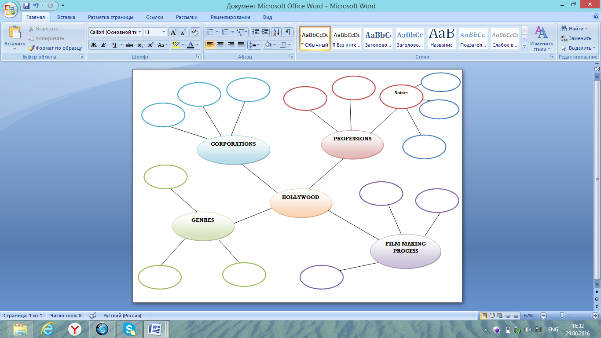Viewport: 601px width, 338px height.
Task: Align the text left
Action: pos(210,45)
